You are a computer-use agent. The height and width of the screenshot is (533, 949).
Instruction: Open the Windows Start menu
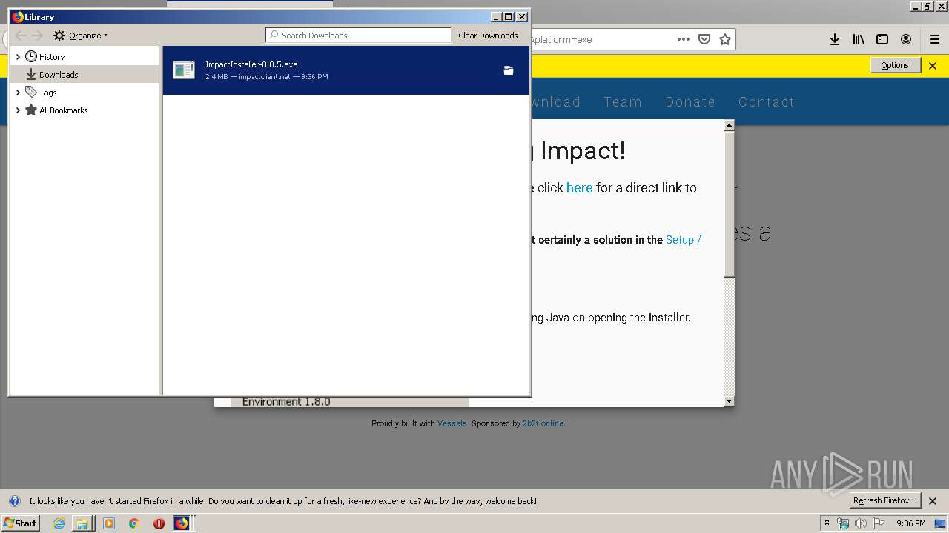click(20, 523)
